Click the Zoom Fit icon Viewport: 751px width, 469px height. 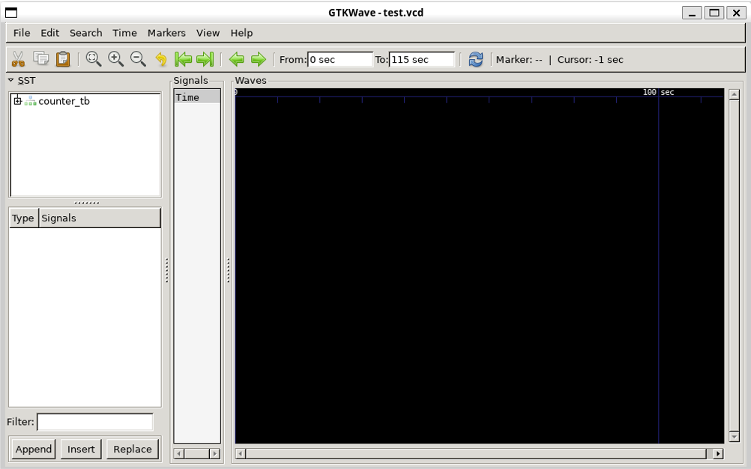(94, 59)
